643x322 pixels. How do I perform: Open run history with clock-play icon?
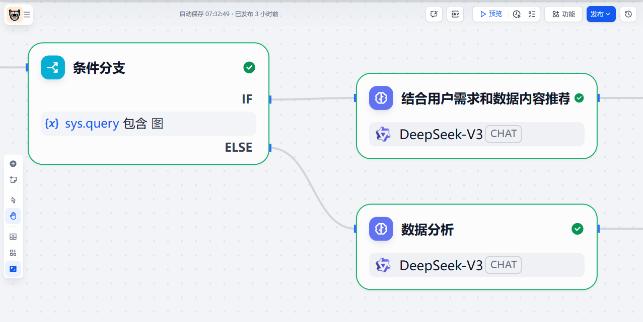[517, 14]
